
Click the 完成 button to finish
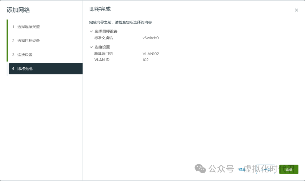click(x=288, y=169)
